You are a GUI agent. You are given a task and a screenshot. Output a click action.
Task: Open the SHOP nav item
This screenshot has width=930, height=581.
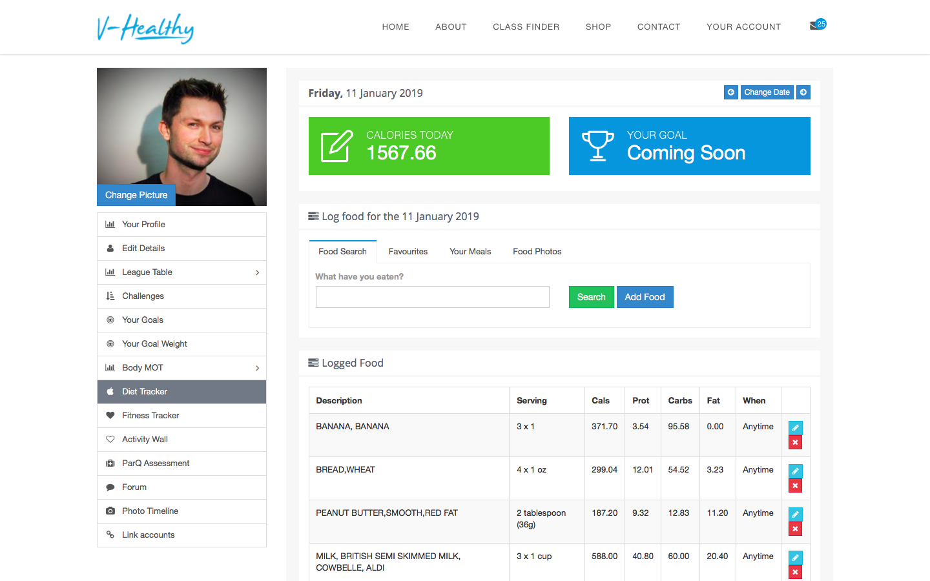coord(599,27)
